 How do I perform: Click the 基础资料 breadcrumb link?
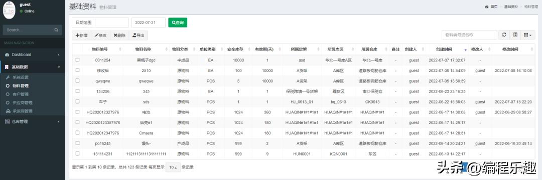(x=511, y=6)
